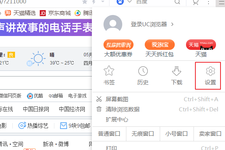Click the bookmark star in address bar
The image size is (225, 150).
[85, 2]
